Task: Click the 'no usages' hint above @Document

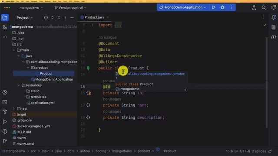Action: pos(108,37)
